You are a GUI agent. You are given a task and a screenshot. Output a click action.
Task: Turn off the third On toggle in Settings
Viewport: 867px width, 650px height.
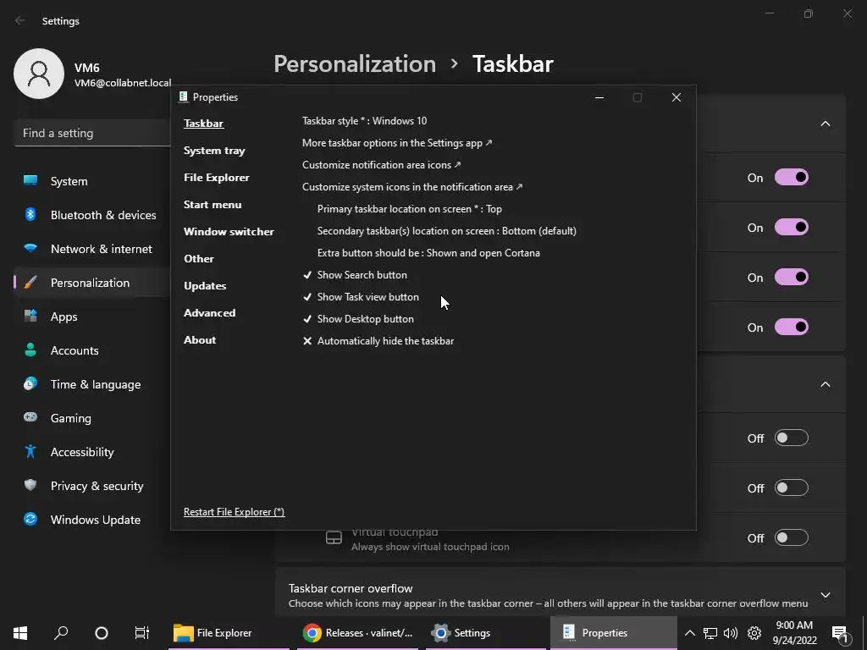click(792, 277)
